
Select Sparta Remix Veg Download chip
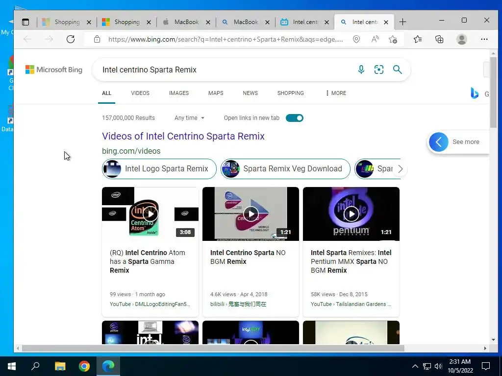pos(286,169)
